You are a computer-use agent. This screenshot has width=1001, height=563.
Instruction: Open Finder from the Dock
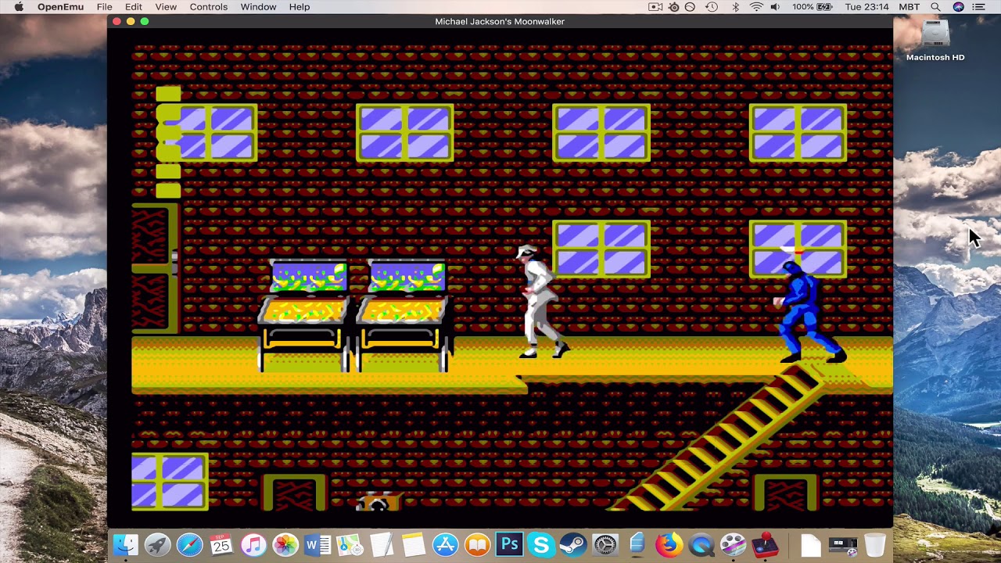point(126,545)
